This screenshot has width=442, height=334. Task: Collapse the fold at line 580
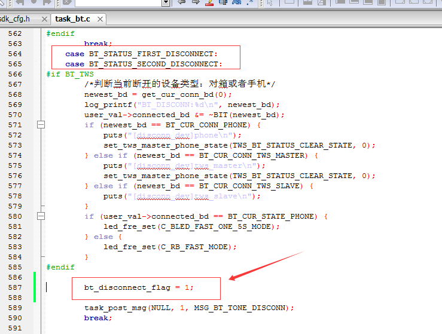pyautogui.click(x=41, y=216)
